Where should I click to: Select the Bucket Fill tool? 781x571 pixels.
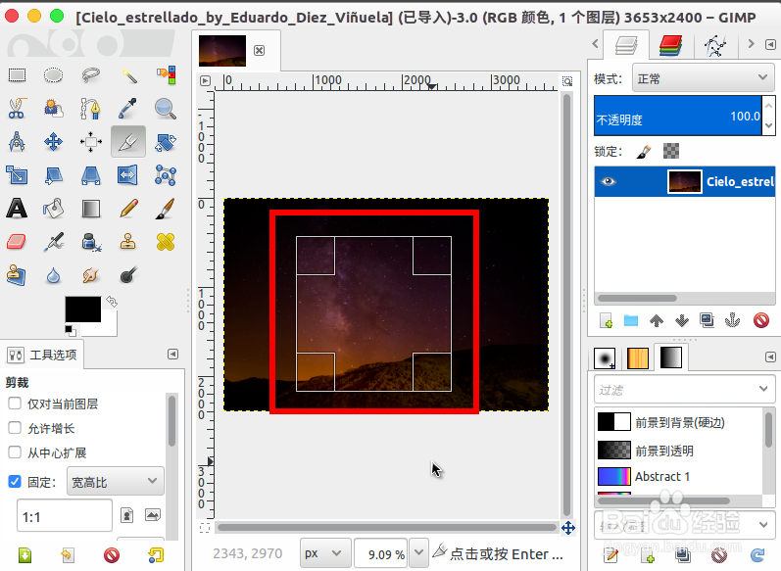(53, 208)
